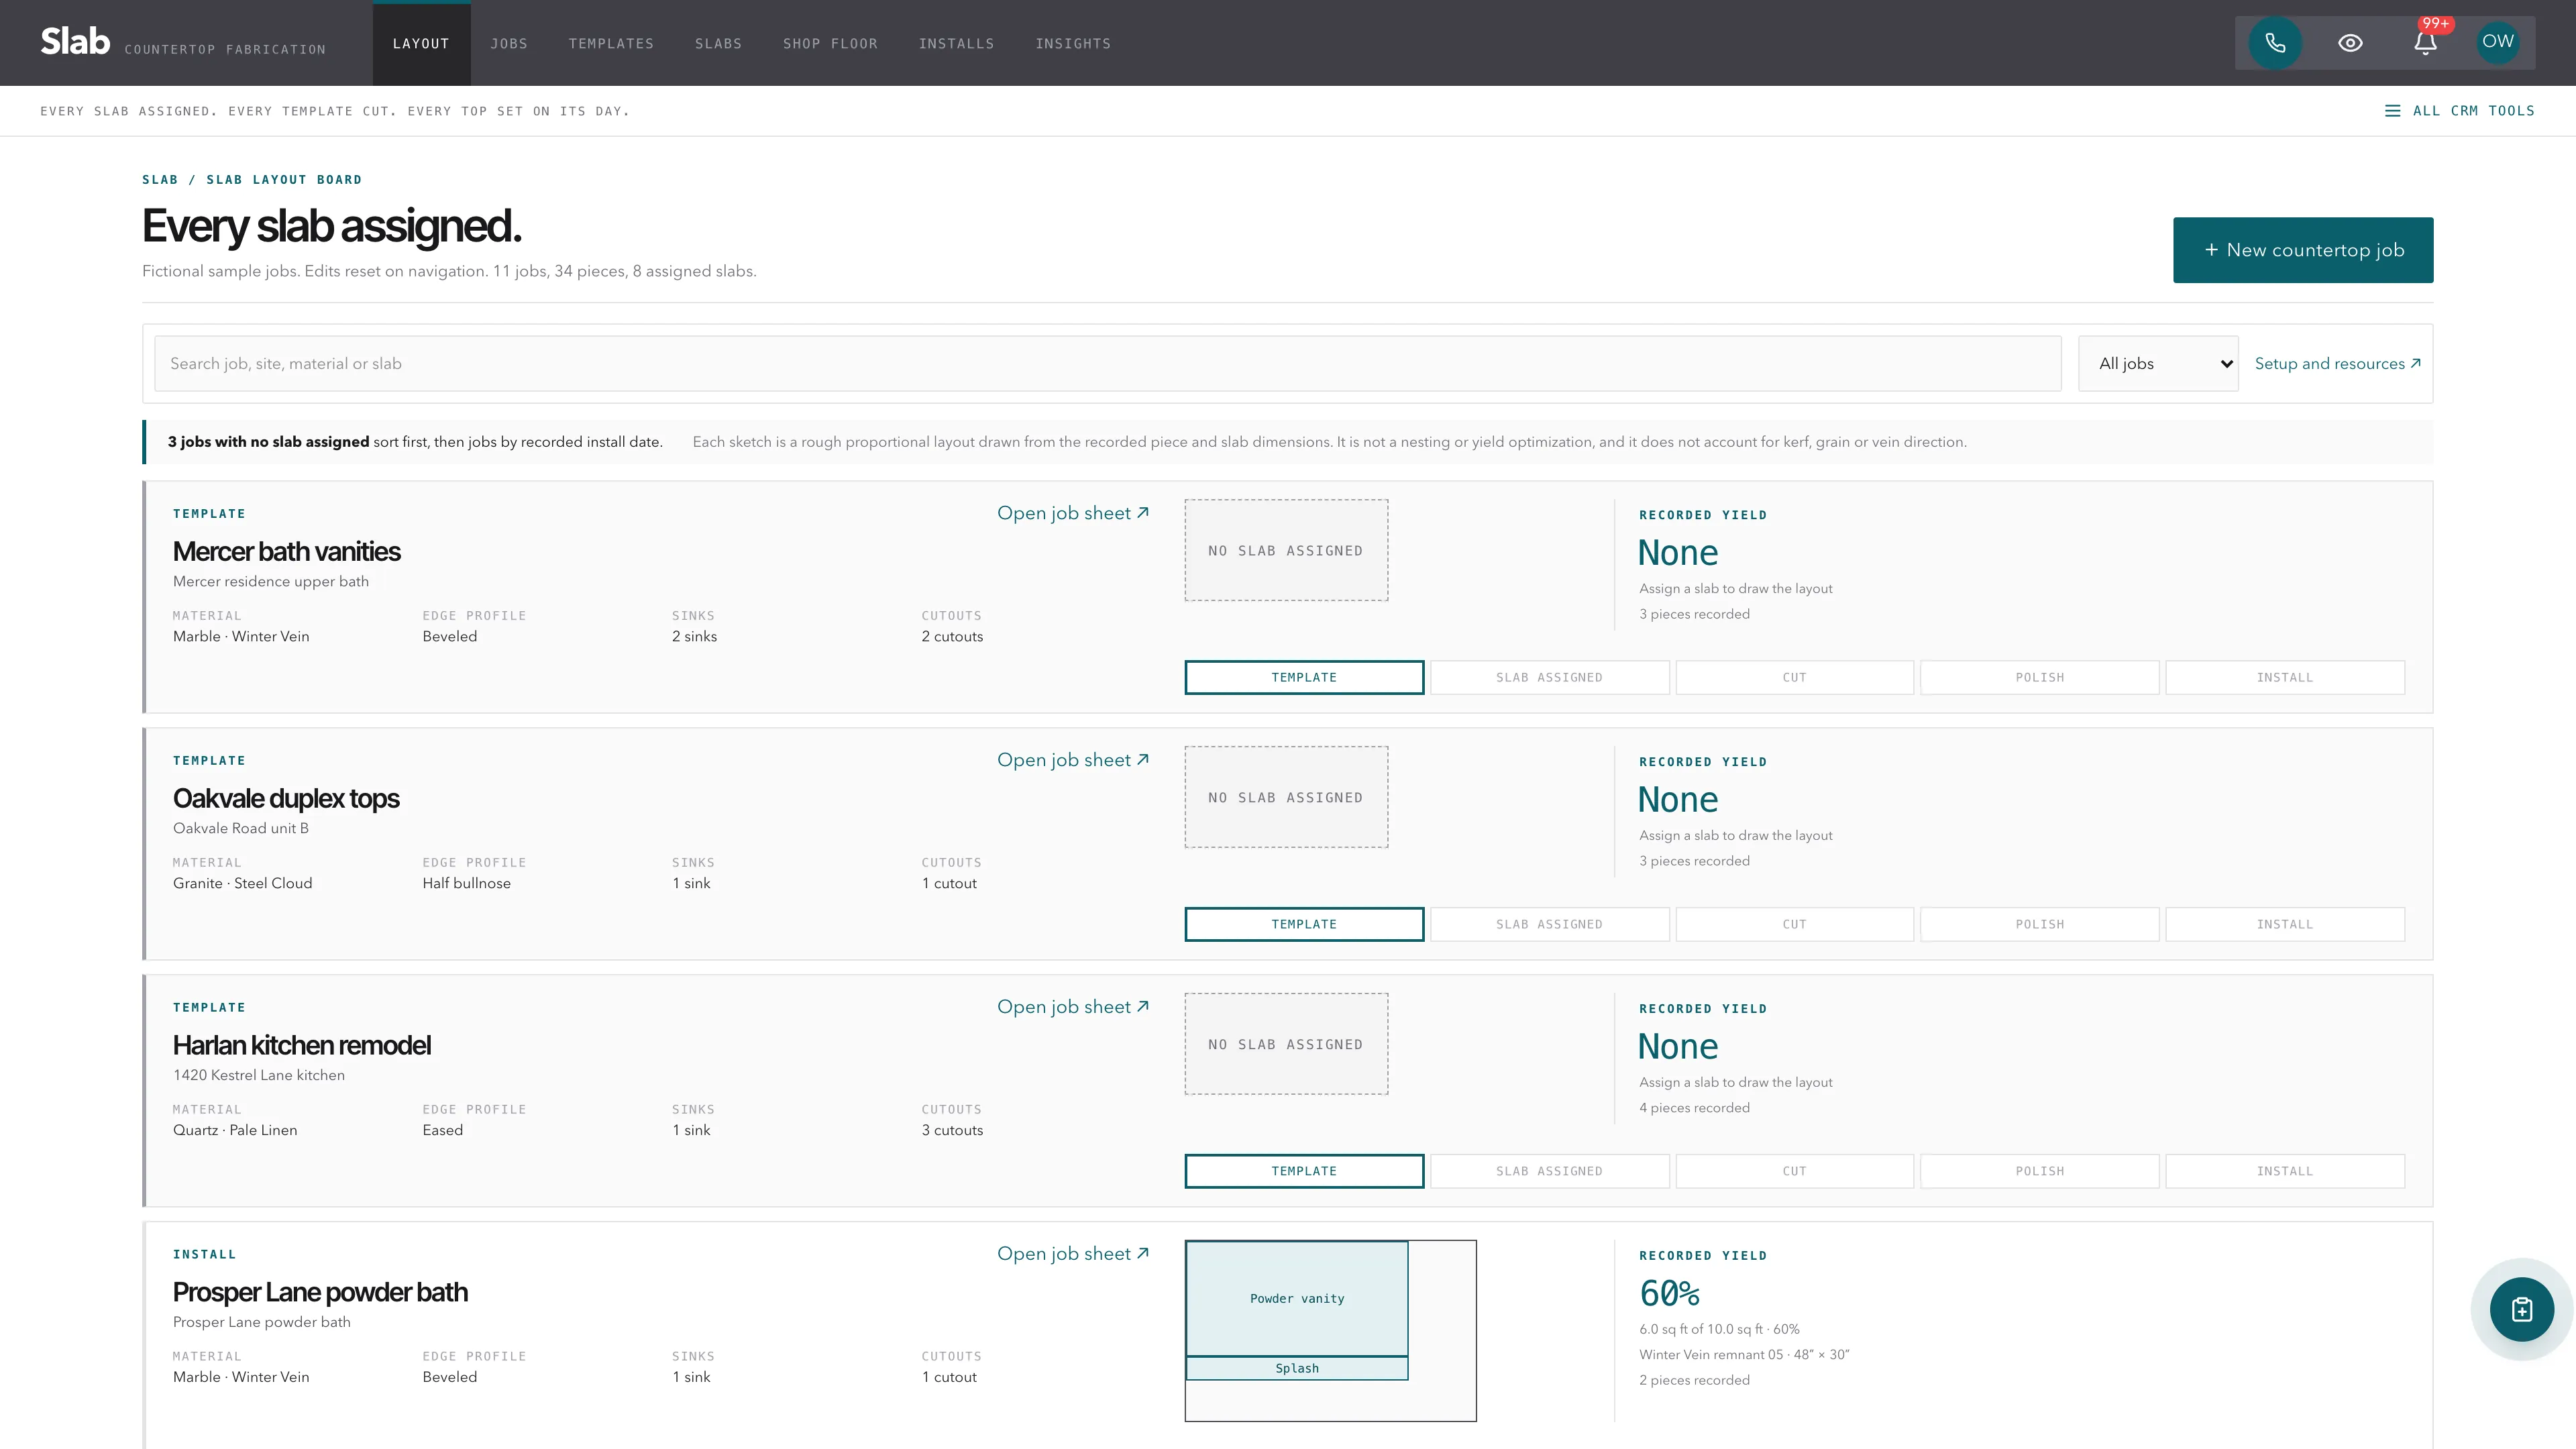Open the Installs tab

(956, 44)
